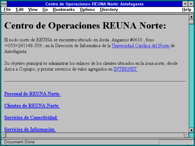The height and width of the screenshot is (146, 195).
Task: Click the 'Document: Done' status text
Action: click(x=19, y=142)
